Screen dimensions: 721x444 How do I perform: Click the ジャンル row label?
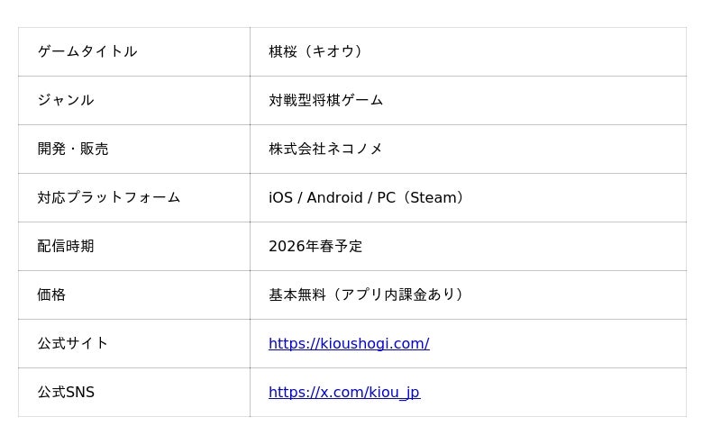(66, 100)
